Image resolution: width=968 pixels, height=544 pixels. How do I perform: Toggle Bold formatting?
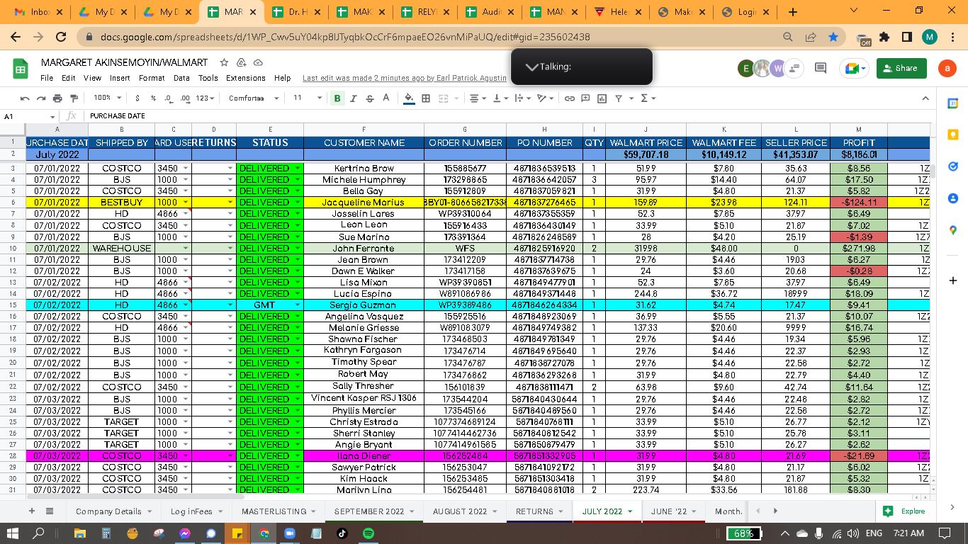(337, 98)
